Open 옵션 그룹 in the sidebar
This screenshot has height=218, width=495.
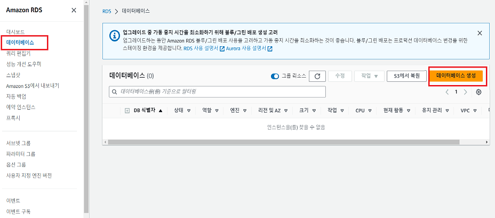pyautogui.click(x=16, y=164)
